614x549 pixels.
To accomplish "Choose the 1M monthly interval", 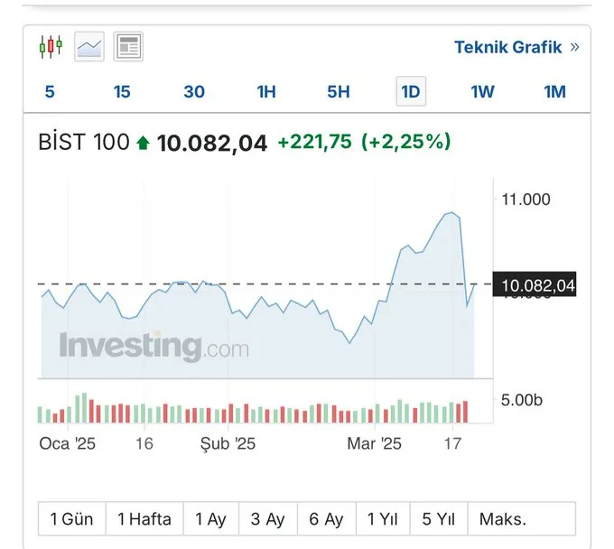I will [x=554, y=91].
